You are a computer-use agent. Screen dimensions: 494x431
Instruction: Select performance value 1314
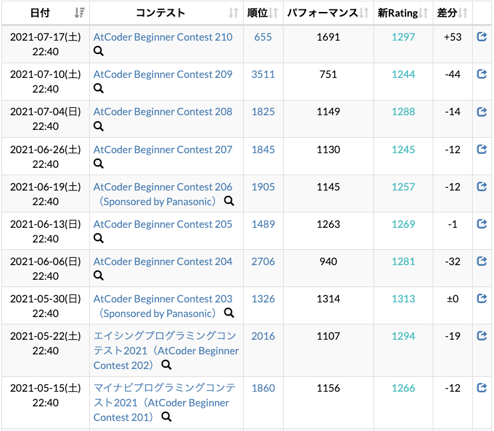tap(328, 299)
